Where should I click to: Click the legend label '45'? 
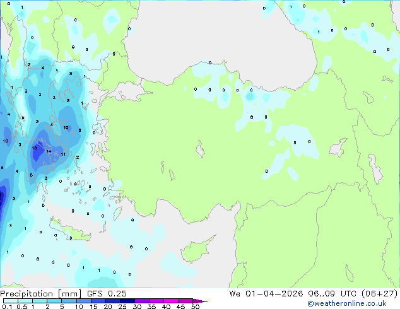(x=180, y=306)
